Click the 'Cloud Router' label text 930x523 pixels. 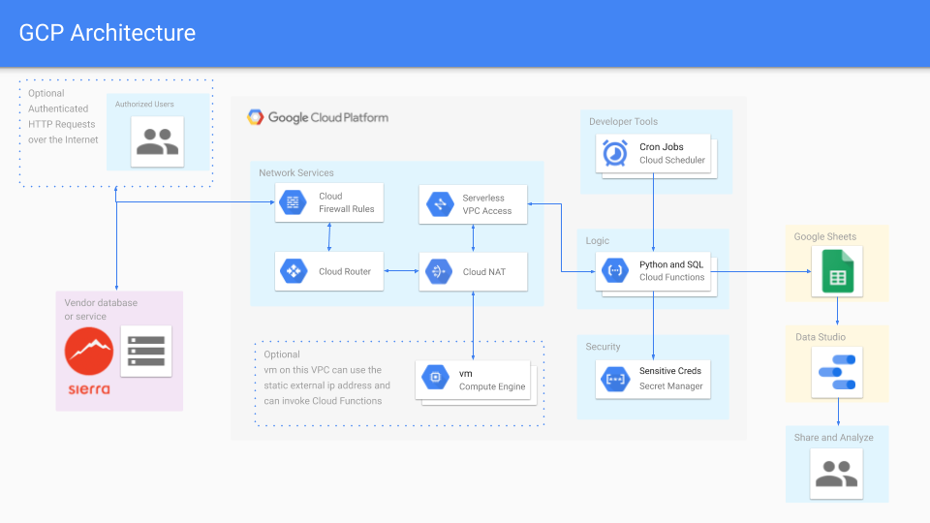[345, 271]
